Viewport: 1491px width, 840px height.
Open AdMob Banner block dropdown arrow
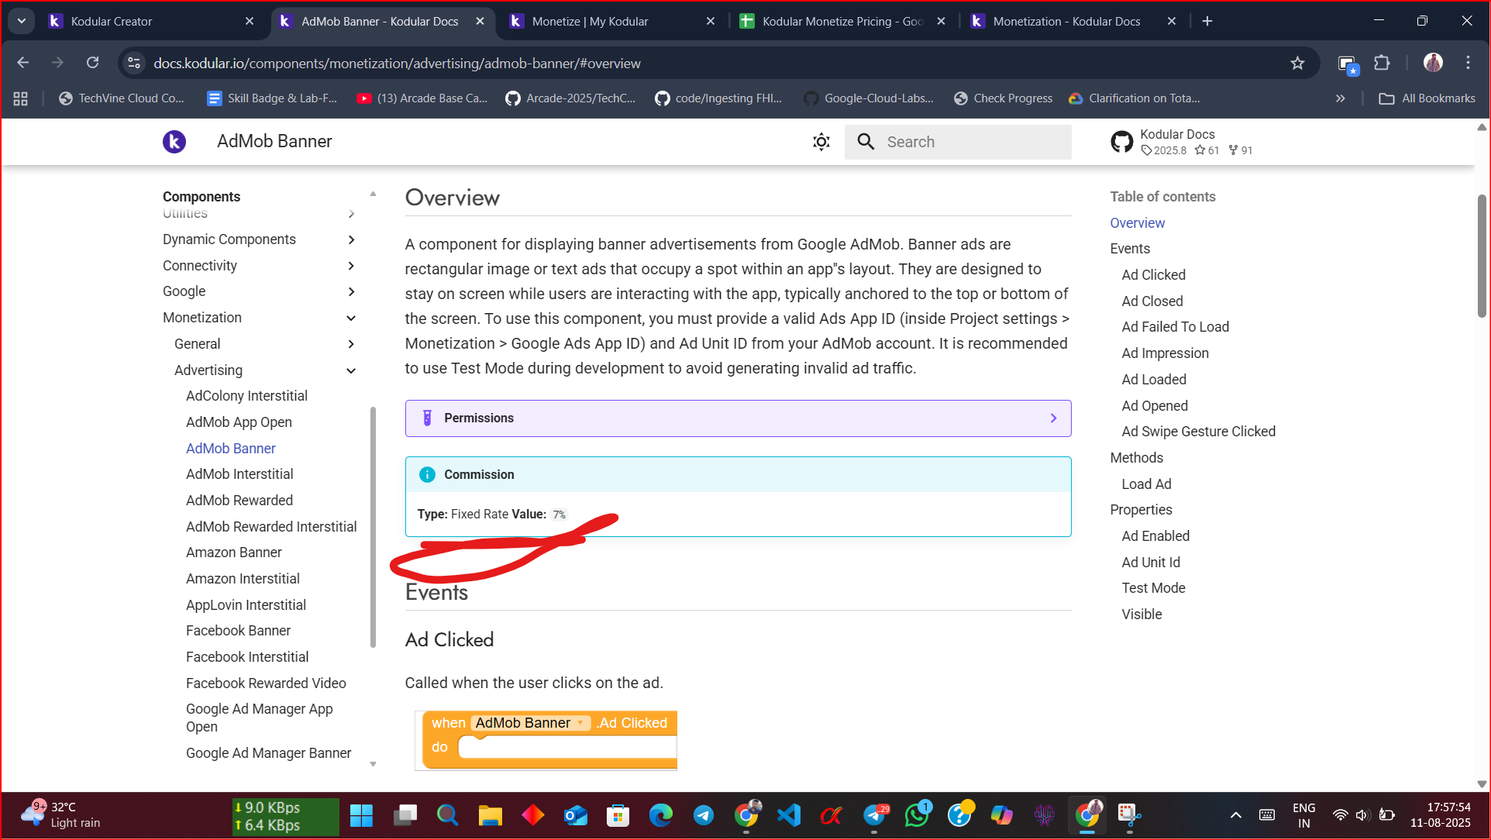[x=580, y=723]
